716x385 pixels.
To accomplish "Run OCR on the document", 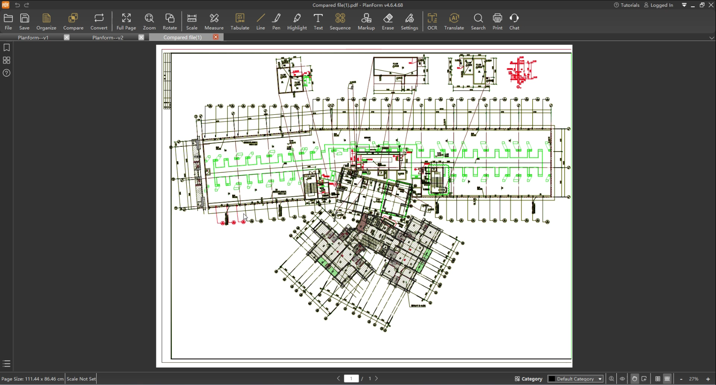I will click(432, 22).
